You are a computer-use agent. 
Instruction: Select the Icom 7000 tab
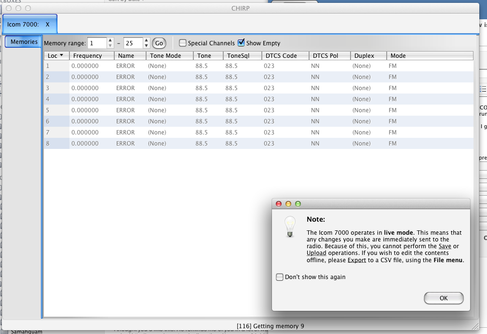coord(30,24)
